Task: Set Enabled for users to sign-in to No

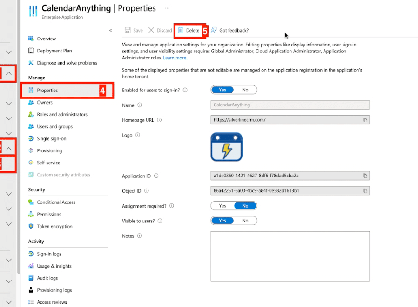Action: (245, 90)
